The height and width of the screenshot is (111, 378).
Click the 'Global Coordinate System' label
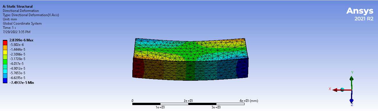(22, 24)
